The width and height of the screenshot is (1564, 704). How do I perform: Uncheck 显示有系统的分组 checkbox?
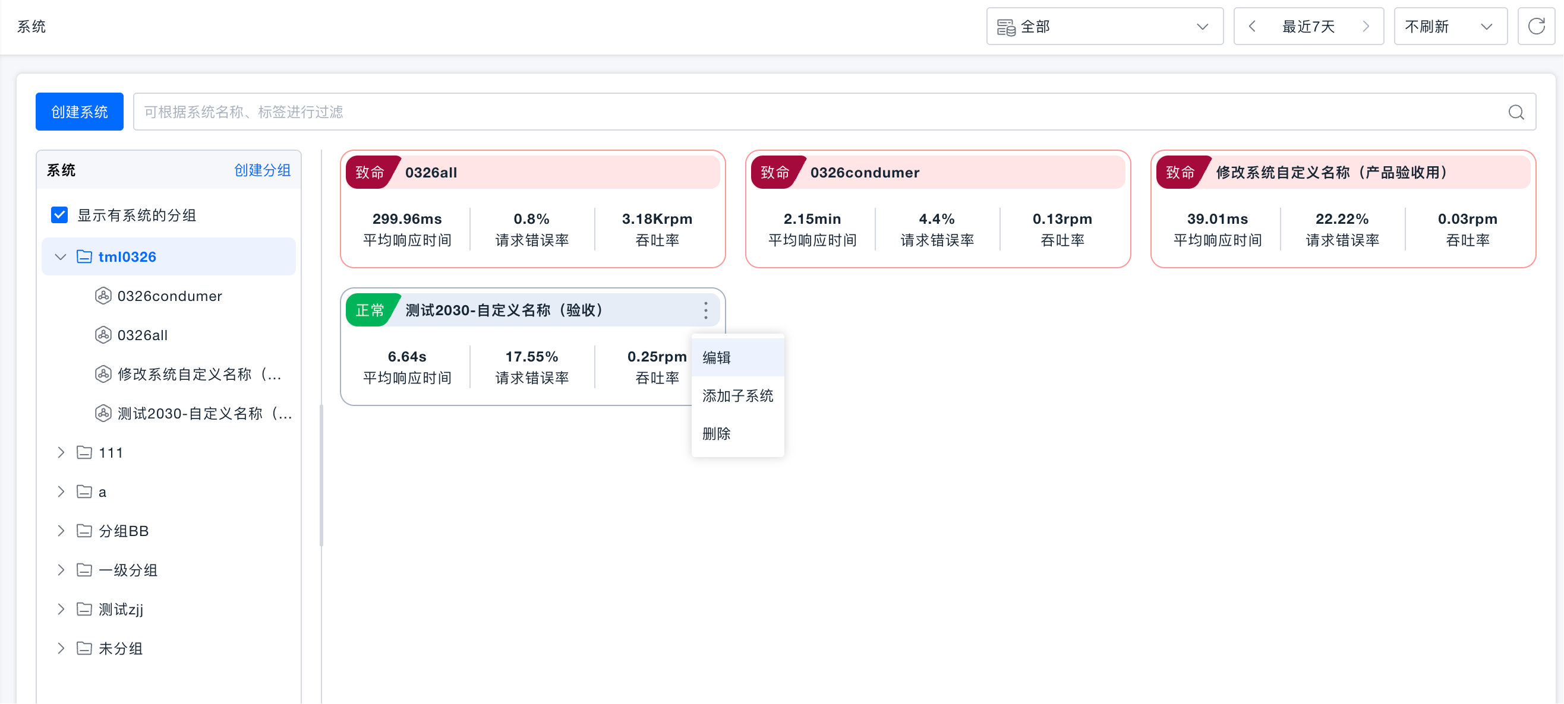tap(59, 215)
